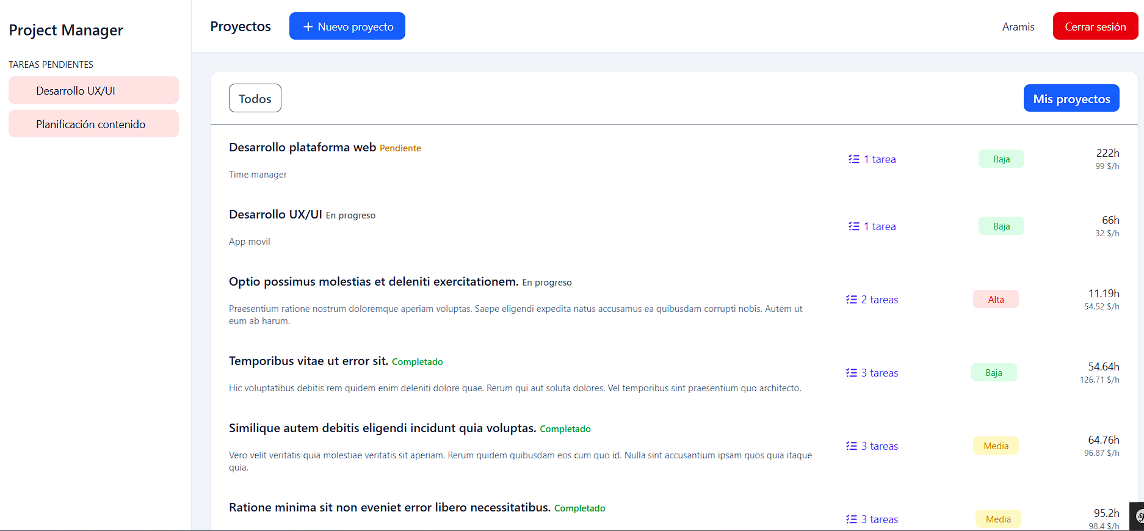Go to Project Manager home title
The height and width of the screenshot is (531, 1144).
66,30
